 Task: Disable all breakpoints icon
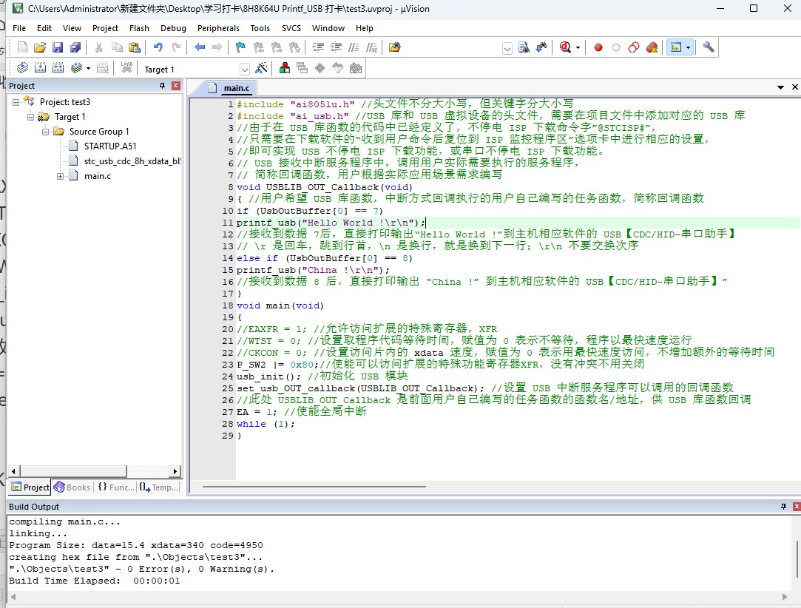[x=633, y=47]
